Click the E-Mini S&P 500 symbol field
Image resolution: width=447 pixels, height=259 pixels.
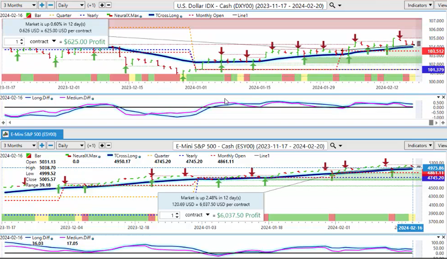pos(250,146)
